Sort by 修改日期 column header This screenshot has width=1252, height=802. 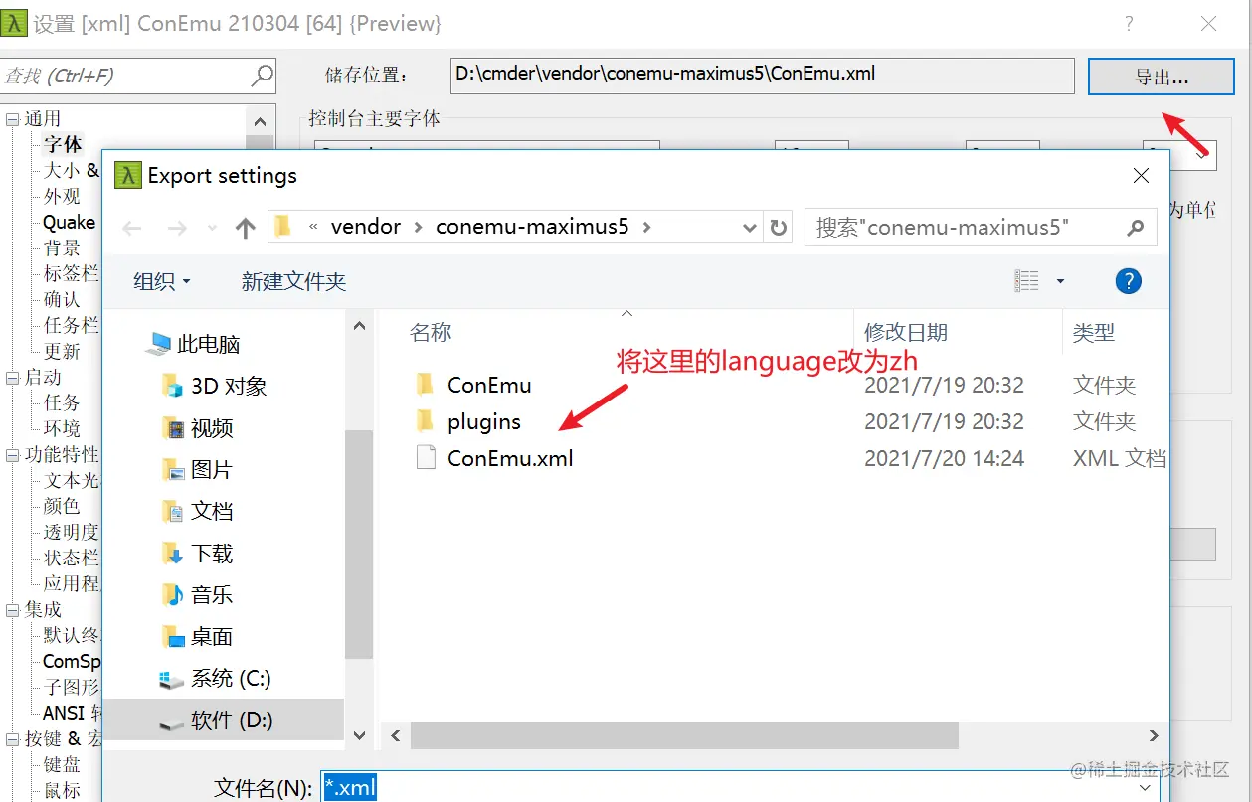906,332
